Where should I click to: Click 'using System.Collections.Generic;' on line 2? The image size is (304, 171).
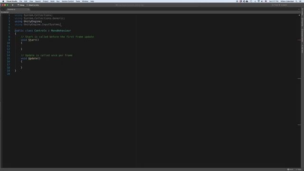(x=39, y=18)
